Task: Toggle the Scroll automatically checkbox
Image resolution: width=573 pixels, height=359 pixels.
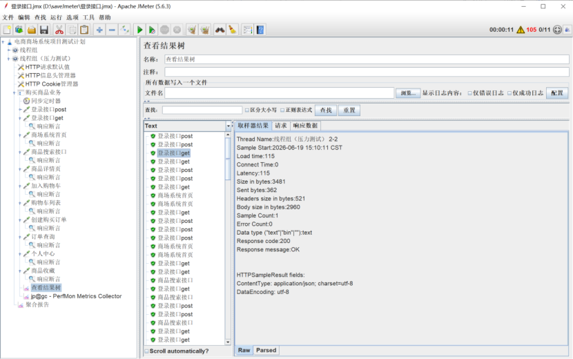Action: point(147,351)
